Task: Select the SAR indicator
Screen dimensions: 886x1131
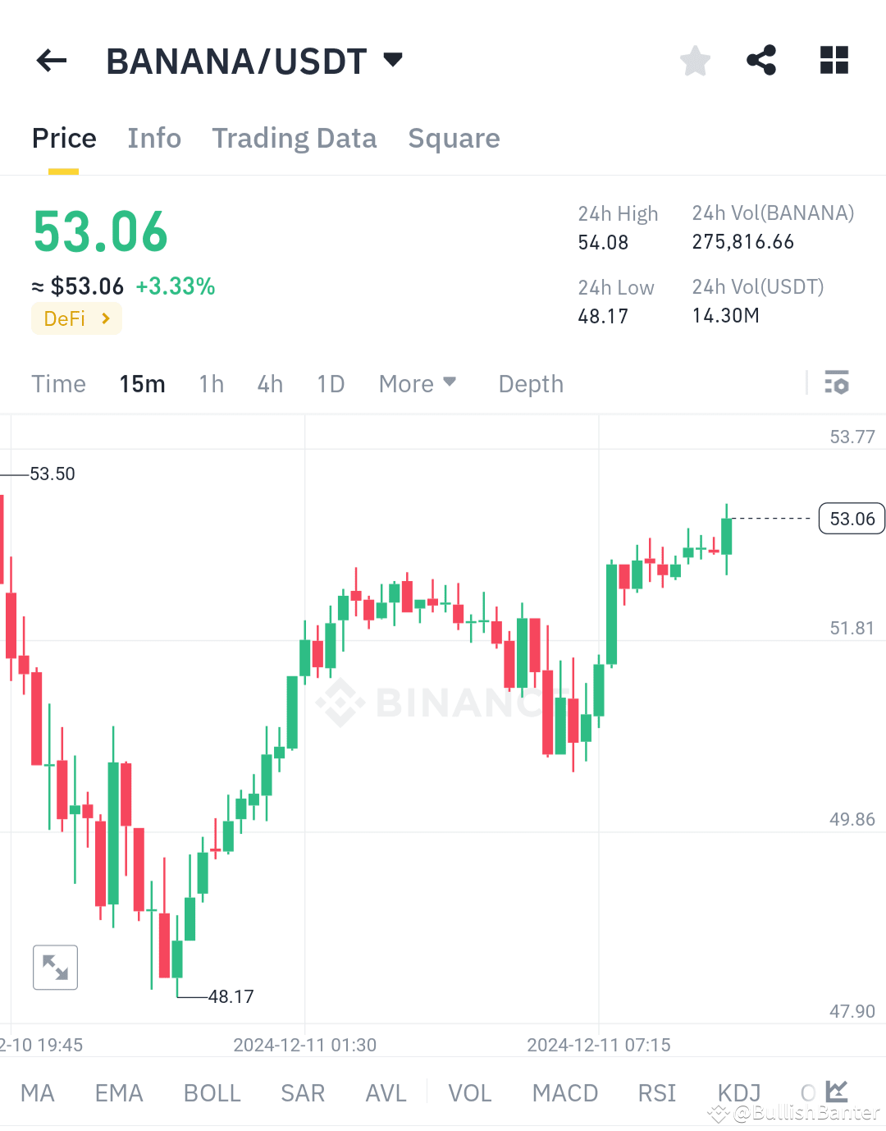Action: click(302, 1092)
